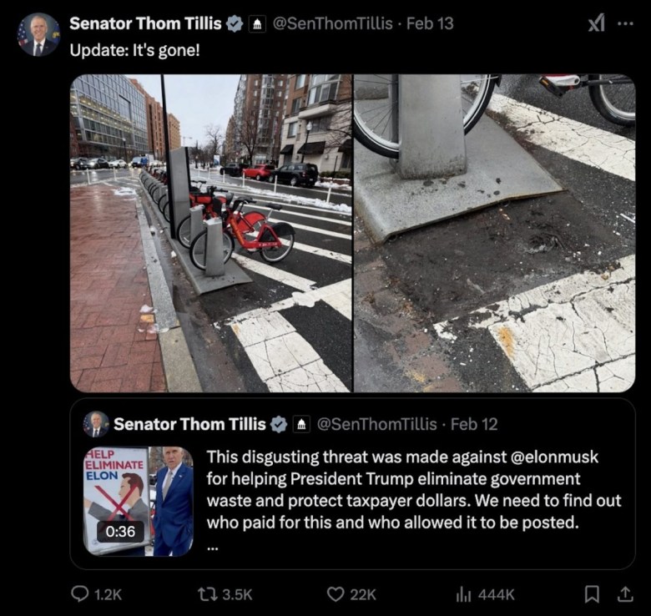Open the Grok icon at top right
651x616 pixels.
[x=595, y=23]
